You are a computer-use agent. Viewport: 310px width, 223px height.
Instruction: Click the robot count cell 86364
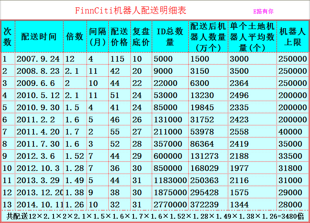tap(208, 144)
